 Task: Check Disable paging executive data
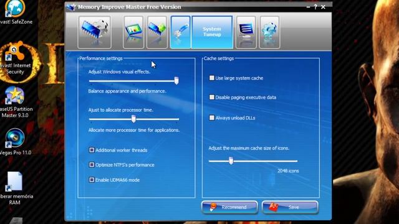(x=212, y=97)
